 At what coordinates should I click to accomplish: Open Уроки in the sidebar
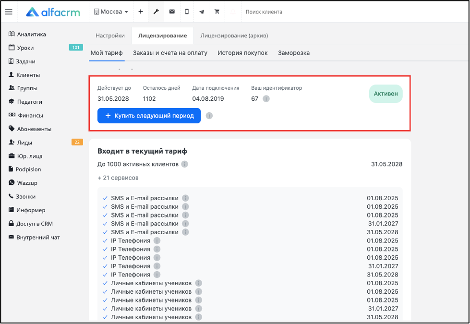(25, 48)
